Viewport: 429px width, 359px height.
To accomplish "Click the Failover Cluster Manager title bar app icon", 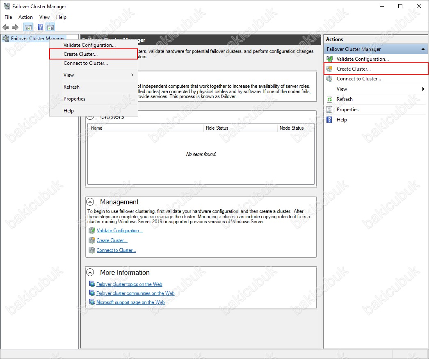I will (x=7, y=6).
